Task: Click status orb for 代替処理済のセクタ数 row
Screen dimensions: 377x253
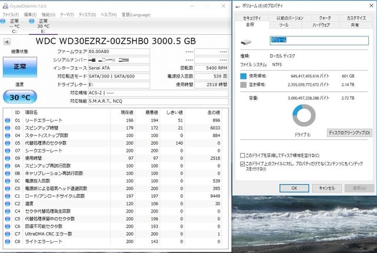Action: [x=8, y=144]
